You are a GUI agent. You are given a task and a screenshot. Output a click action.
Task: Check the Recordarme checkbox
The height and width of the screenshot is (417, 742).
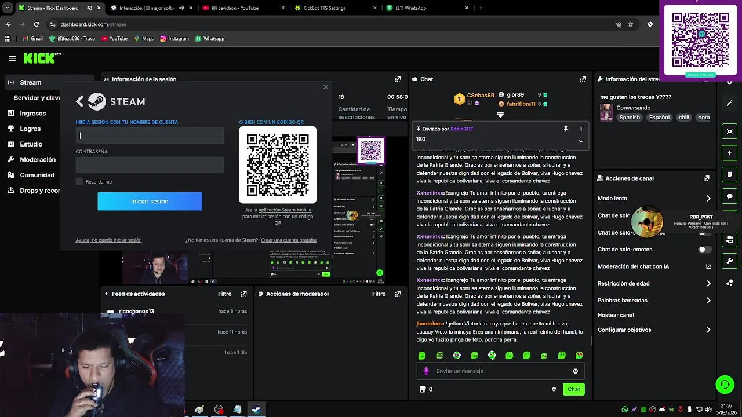coord(79,182)
